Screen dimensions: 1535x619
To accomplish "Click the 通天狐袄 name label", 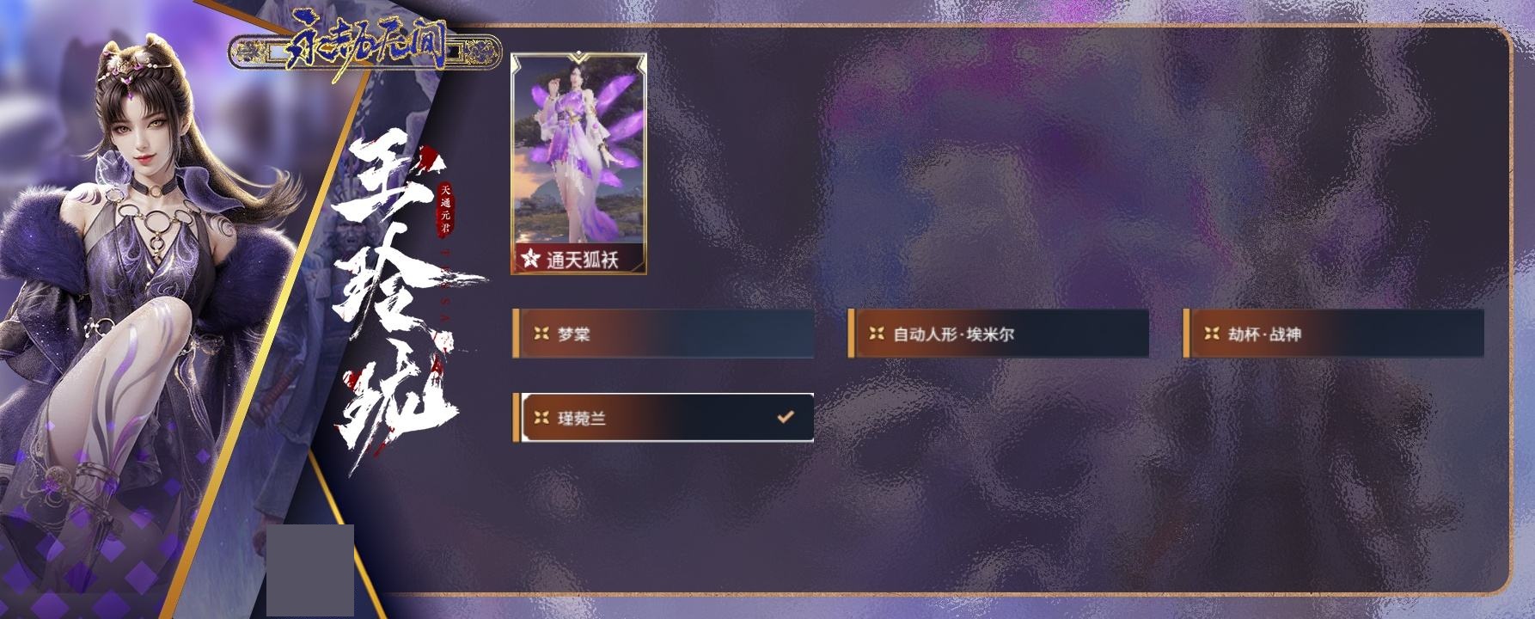I will (582, 259).
